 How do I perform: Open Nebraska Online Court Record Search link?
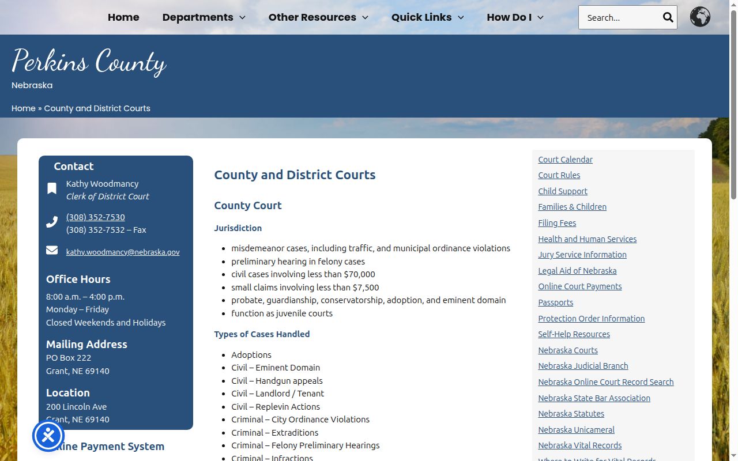606,382
